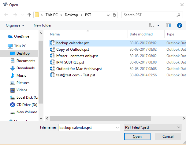186x146 pixels.
Task: Open the recent locations dropdown arrow
Action: (x=22, y=15)
